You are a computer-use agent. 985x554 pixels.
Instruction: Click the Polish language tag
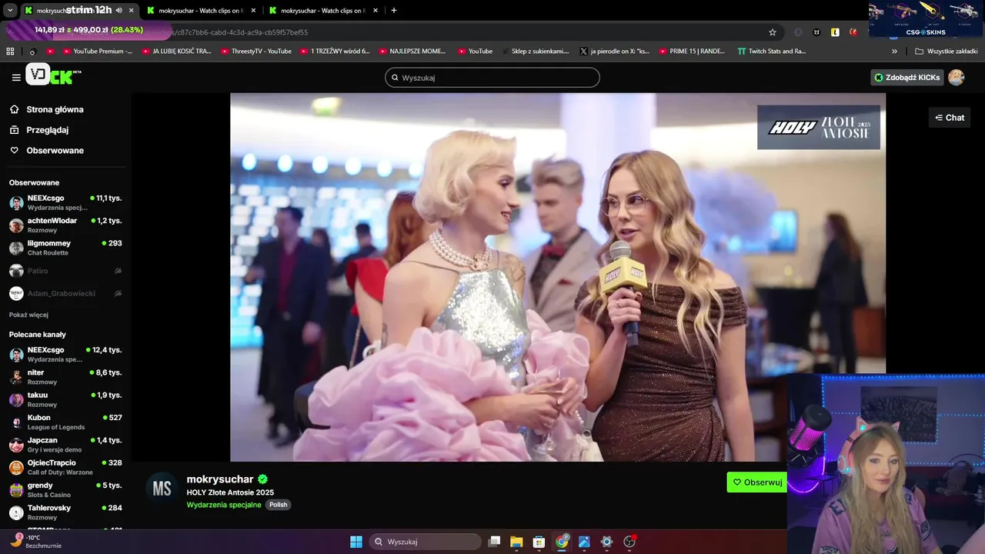click(x=278, y=505)
